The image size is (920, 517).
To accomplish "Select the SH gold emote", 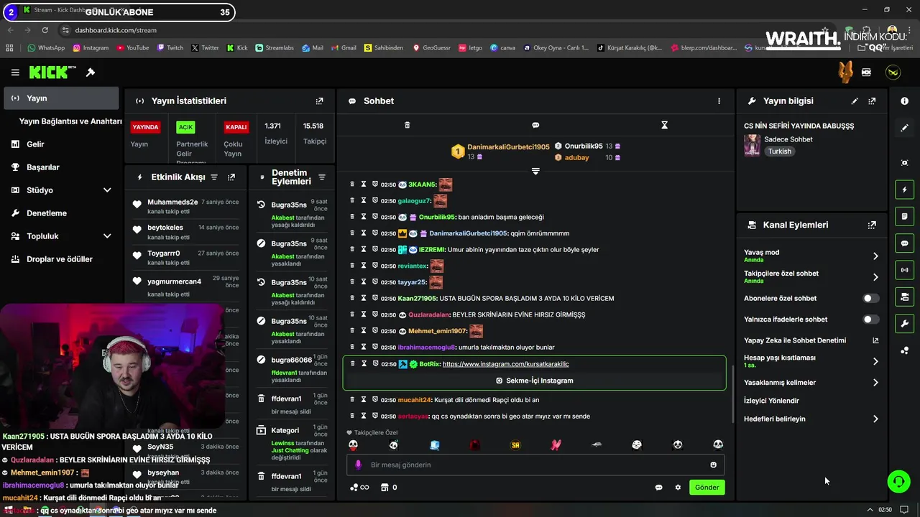I will [x=515, y=445].
